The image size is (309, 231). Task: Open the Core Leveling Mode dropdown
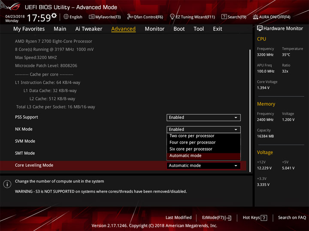[203, 166]
